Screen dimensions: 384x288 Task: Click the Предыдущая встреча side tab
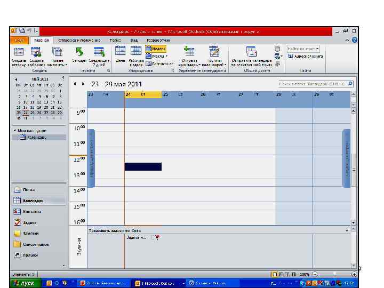pyautogui.click(x=91, y=158)
